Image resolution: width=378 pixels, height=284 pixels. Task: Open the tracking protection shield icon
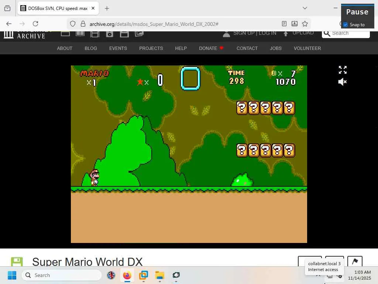[73, 24]
